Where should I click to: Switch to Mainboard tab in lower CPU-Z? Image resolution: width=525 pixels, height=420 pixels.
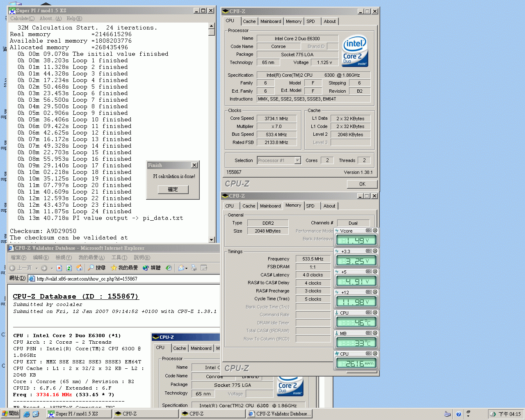click(x=270, y=206)
